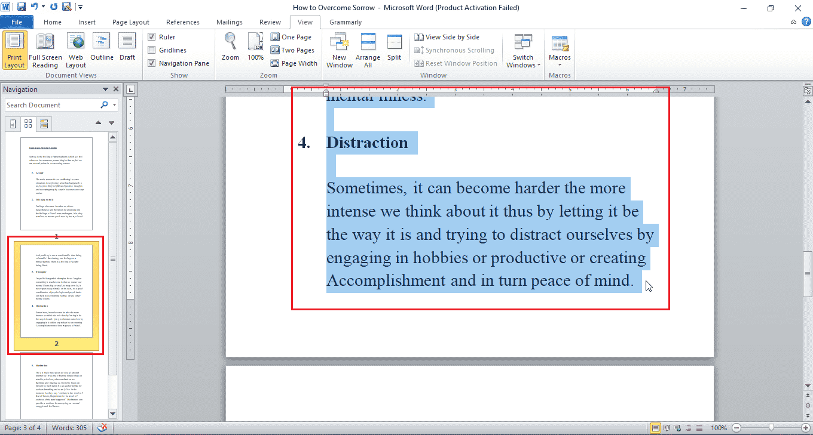Minimize the ribbon with the caret icon
This screenshot has height=435, width=813.
794,22
